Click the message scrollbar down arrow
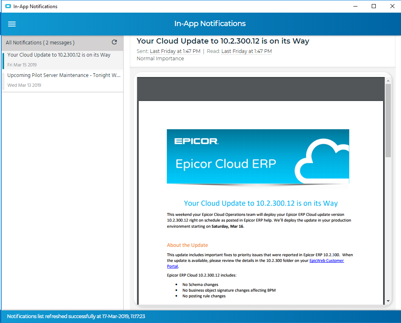This screenshot has height=323, width=401. [388, 301]
